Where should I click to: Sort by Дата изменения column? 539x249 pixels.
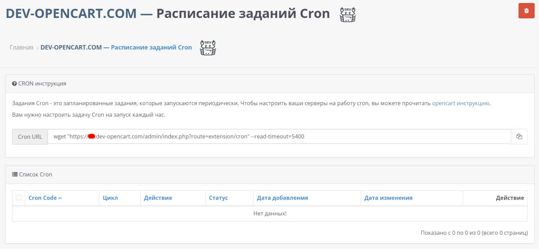[x=388, y=198]
